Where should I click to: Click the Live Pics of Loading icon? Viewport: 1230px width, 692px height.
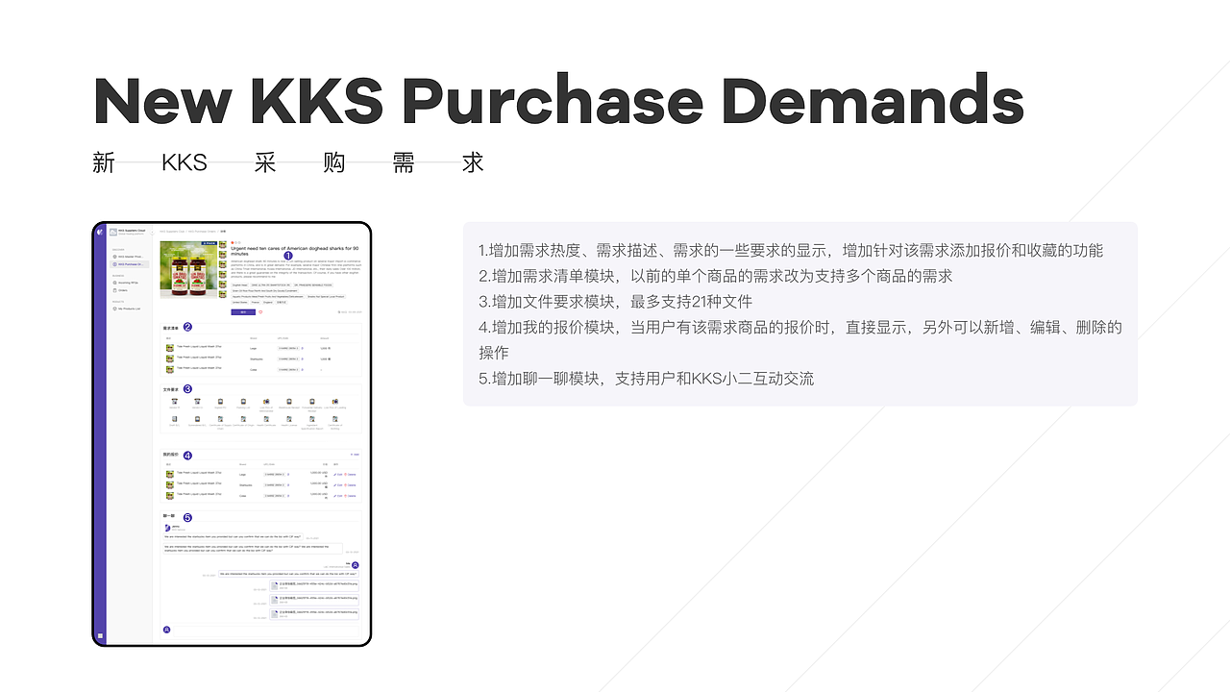point(335,402)
